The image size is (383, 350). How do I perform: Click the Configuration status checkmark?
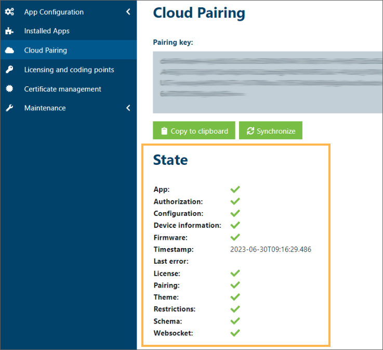pos(235,213)
